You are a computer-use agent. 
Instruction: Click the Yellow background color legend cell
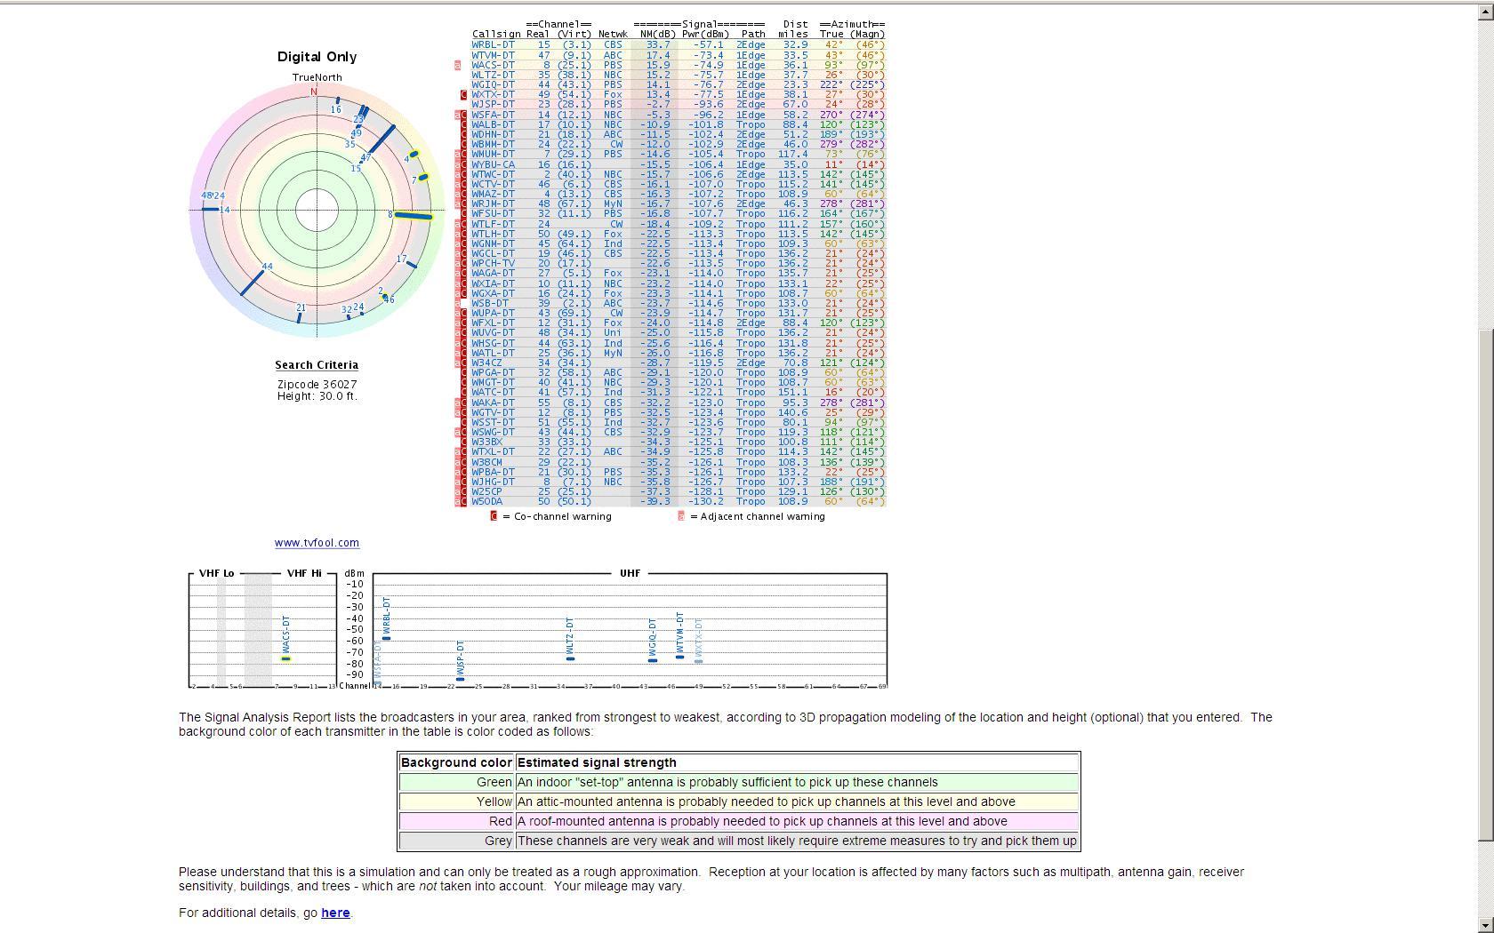click(x=457, y=802)
